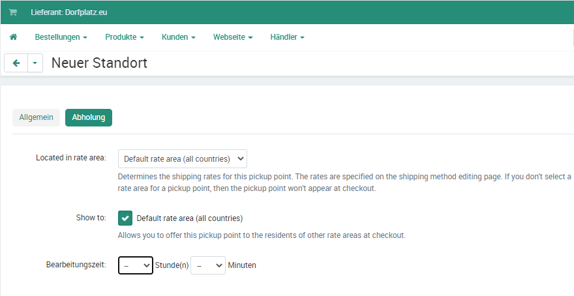Click the back arrow button
Screen dimensions: 574x296
point(16,63)
